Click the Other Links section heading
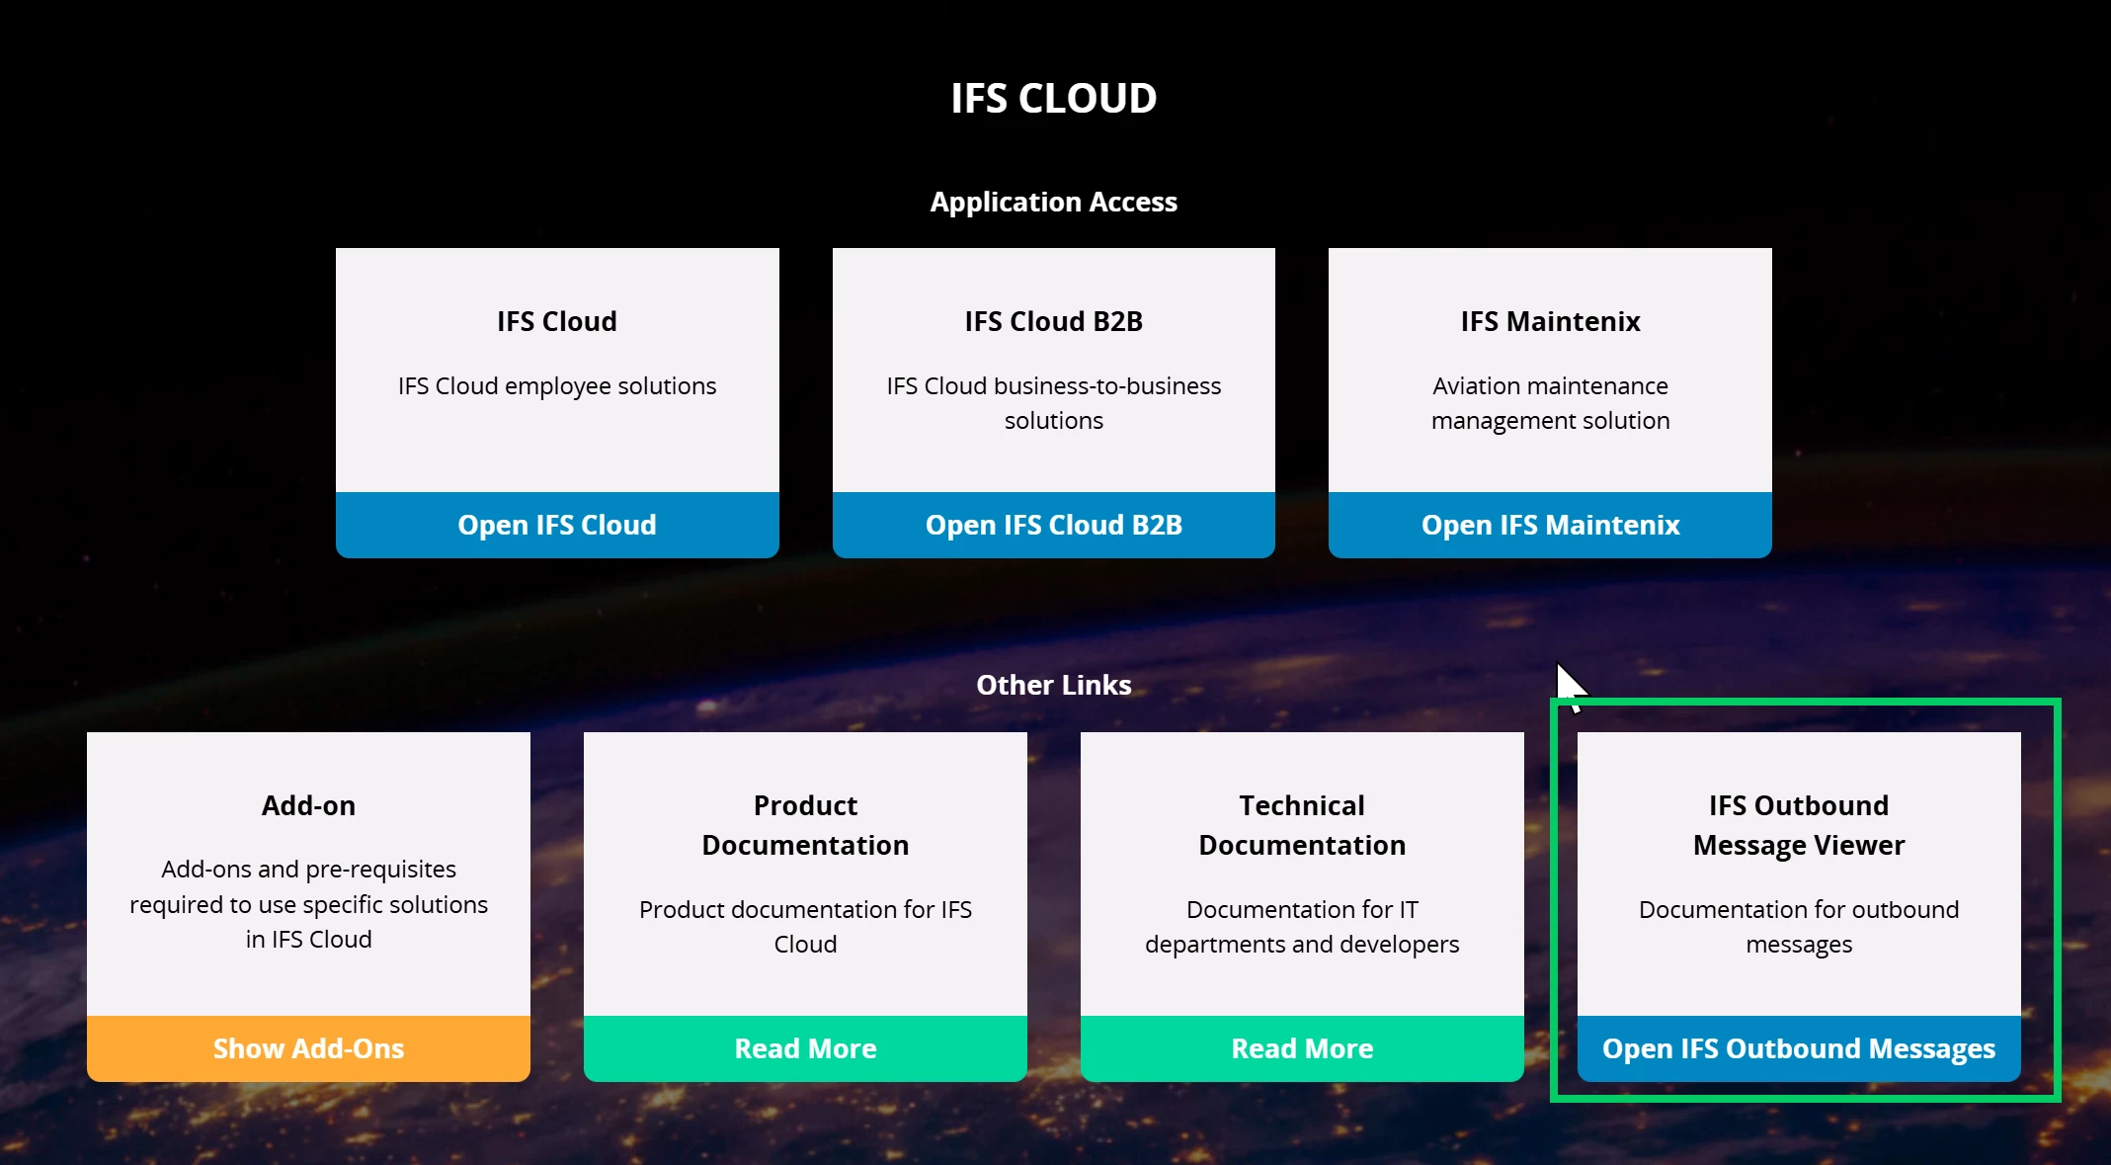Image resolution: width=2111 pixels, height=1165 pixels. [1054, 685]
